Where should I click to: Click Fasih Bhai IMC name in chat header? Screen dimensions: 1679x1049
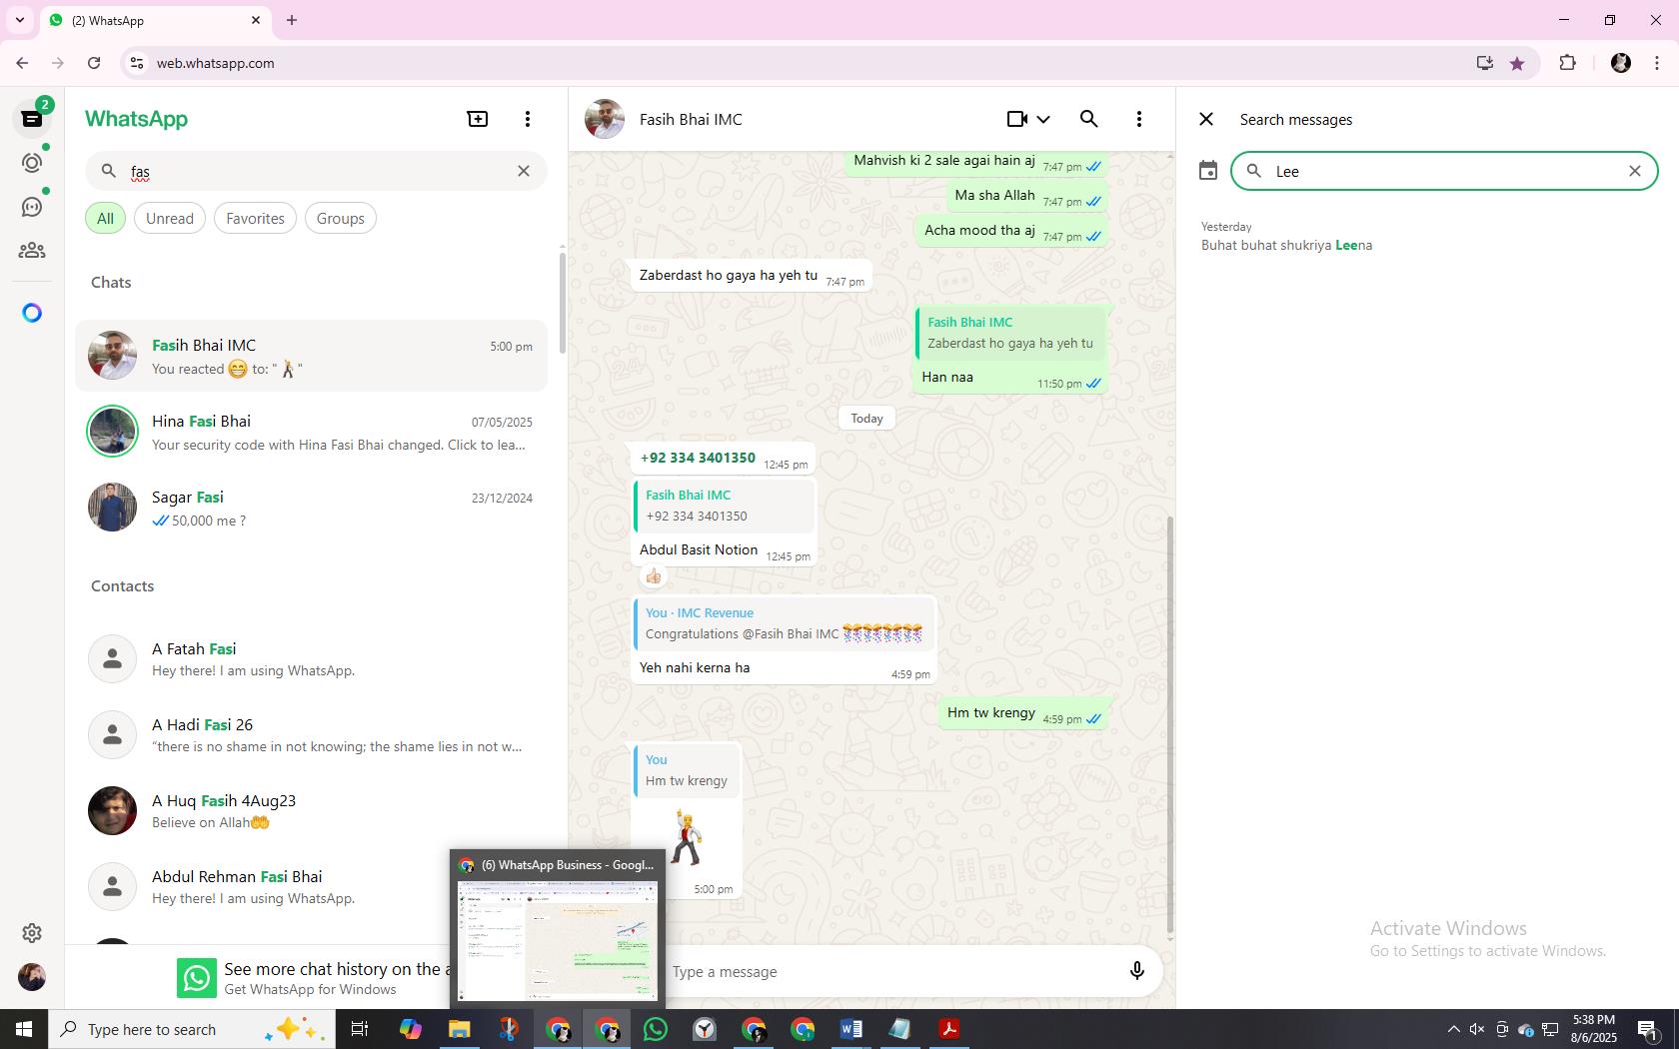(x=691, y=119)
